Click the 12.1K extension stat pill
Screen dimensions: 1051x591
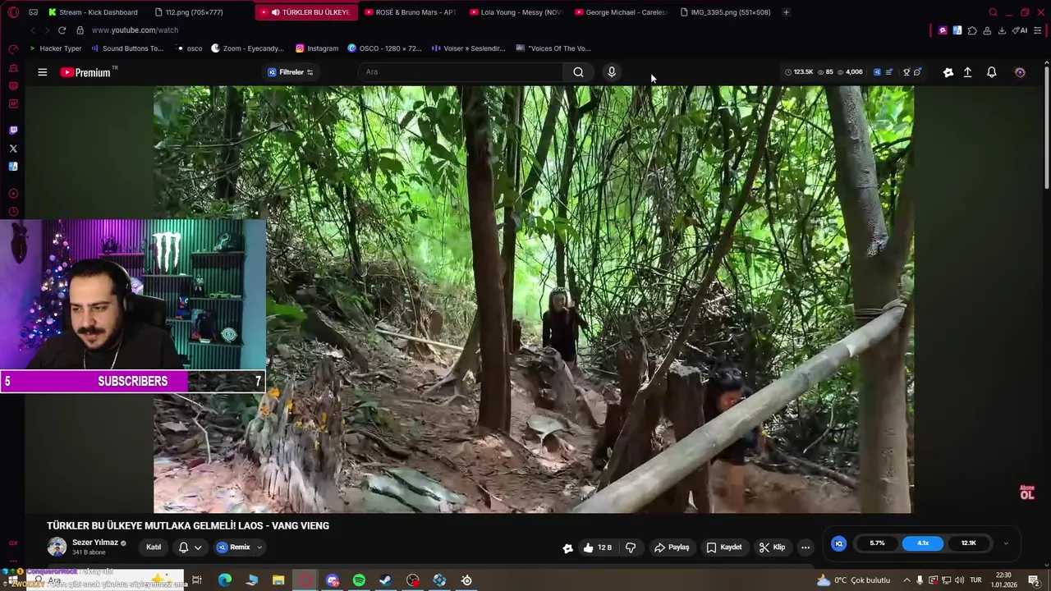[x=969, y=543]
